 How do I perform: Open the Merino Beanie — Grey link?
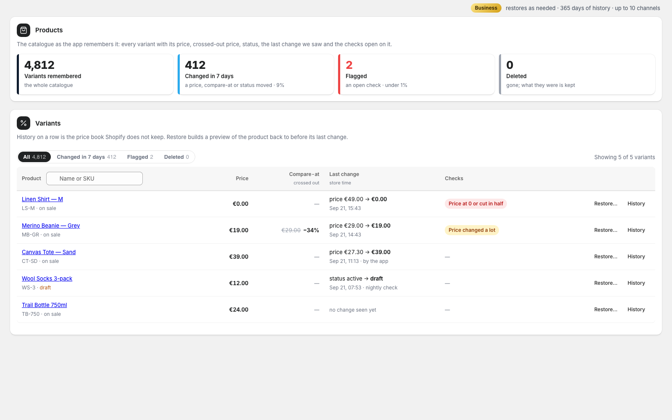point(51,226)
